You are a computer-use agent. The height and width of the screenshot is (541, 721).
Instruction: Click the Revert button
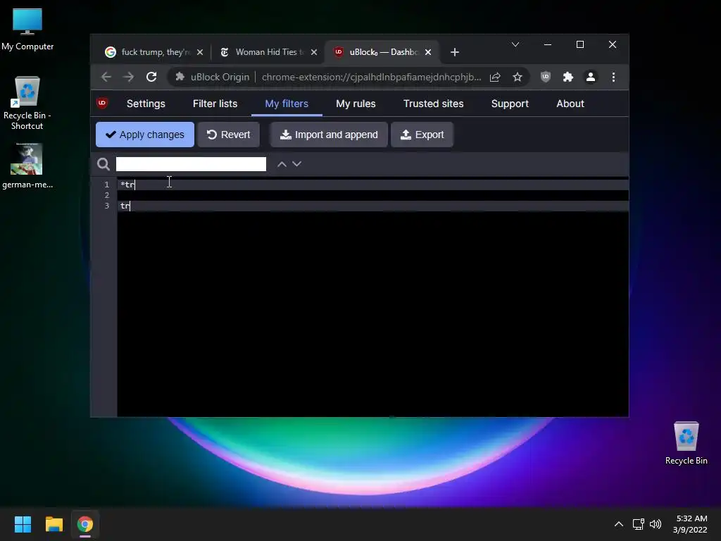coord(229,135)
